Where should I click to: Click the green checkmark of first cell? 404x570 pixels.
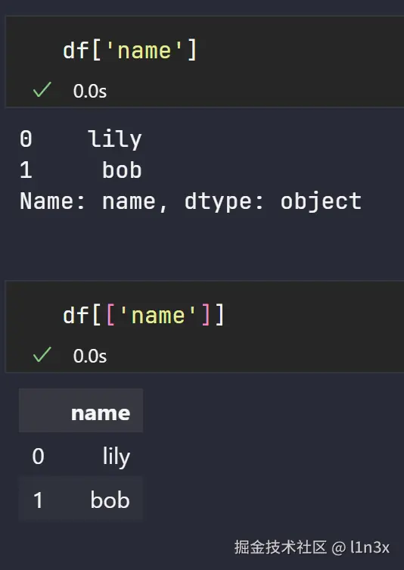(42, 90)
